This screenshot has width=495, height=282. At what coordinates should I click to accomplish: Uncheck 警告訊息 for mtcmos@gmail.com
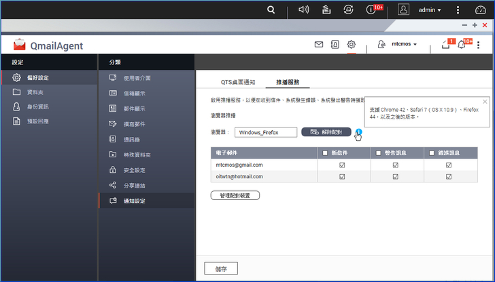coord(395,165)
